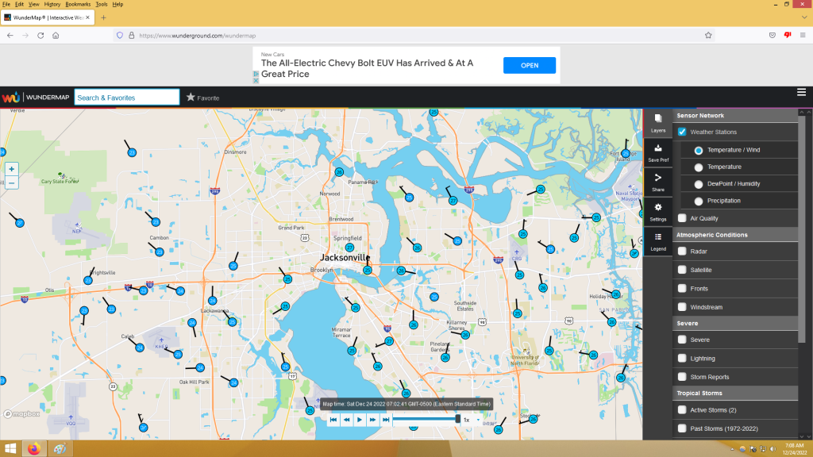The image size is (813, 457).
Task: Click the OPEN button in the ad
Action: [529, 65]
